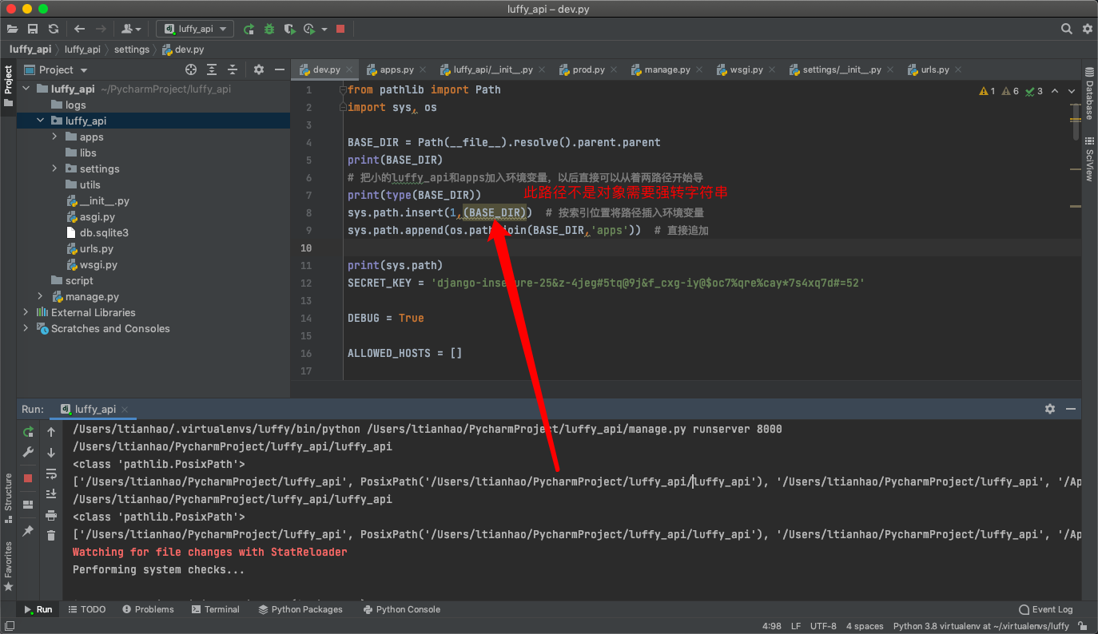Image resolution: width=1098 pixels, height=634 pixels.
Task: Click Collapse All icon in Project panel
Action: pyautogui.click(x=233, y=69)
